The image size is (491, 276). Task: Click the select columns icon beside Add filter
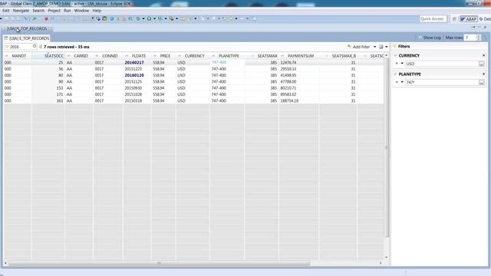[381, 47]
